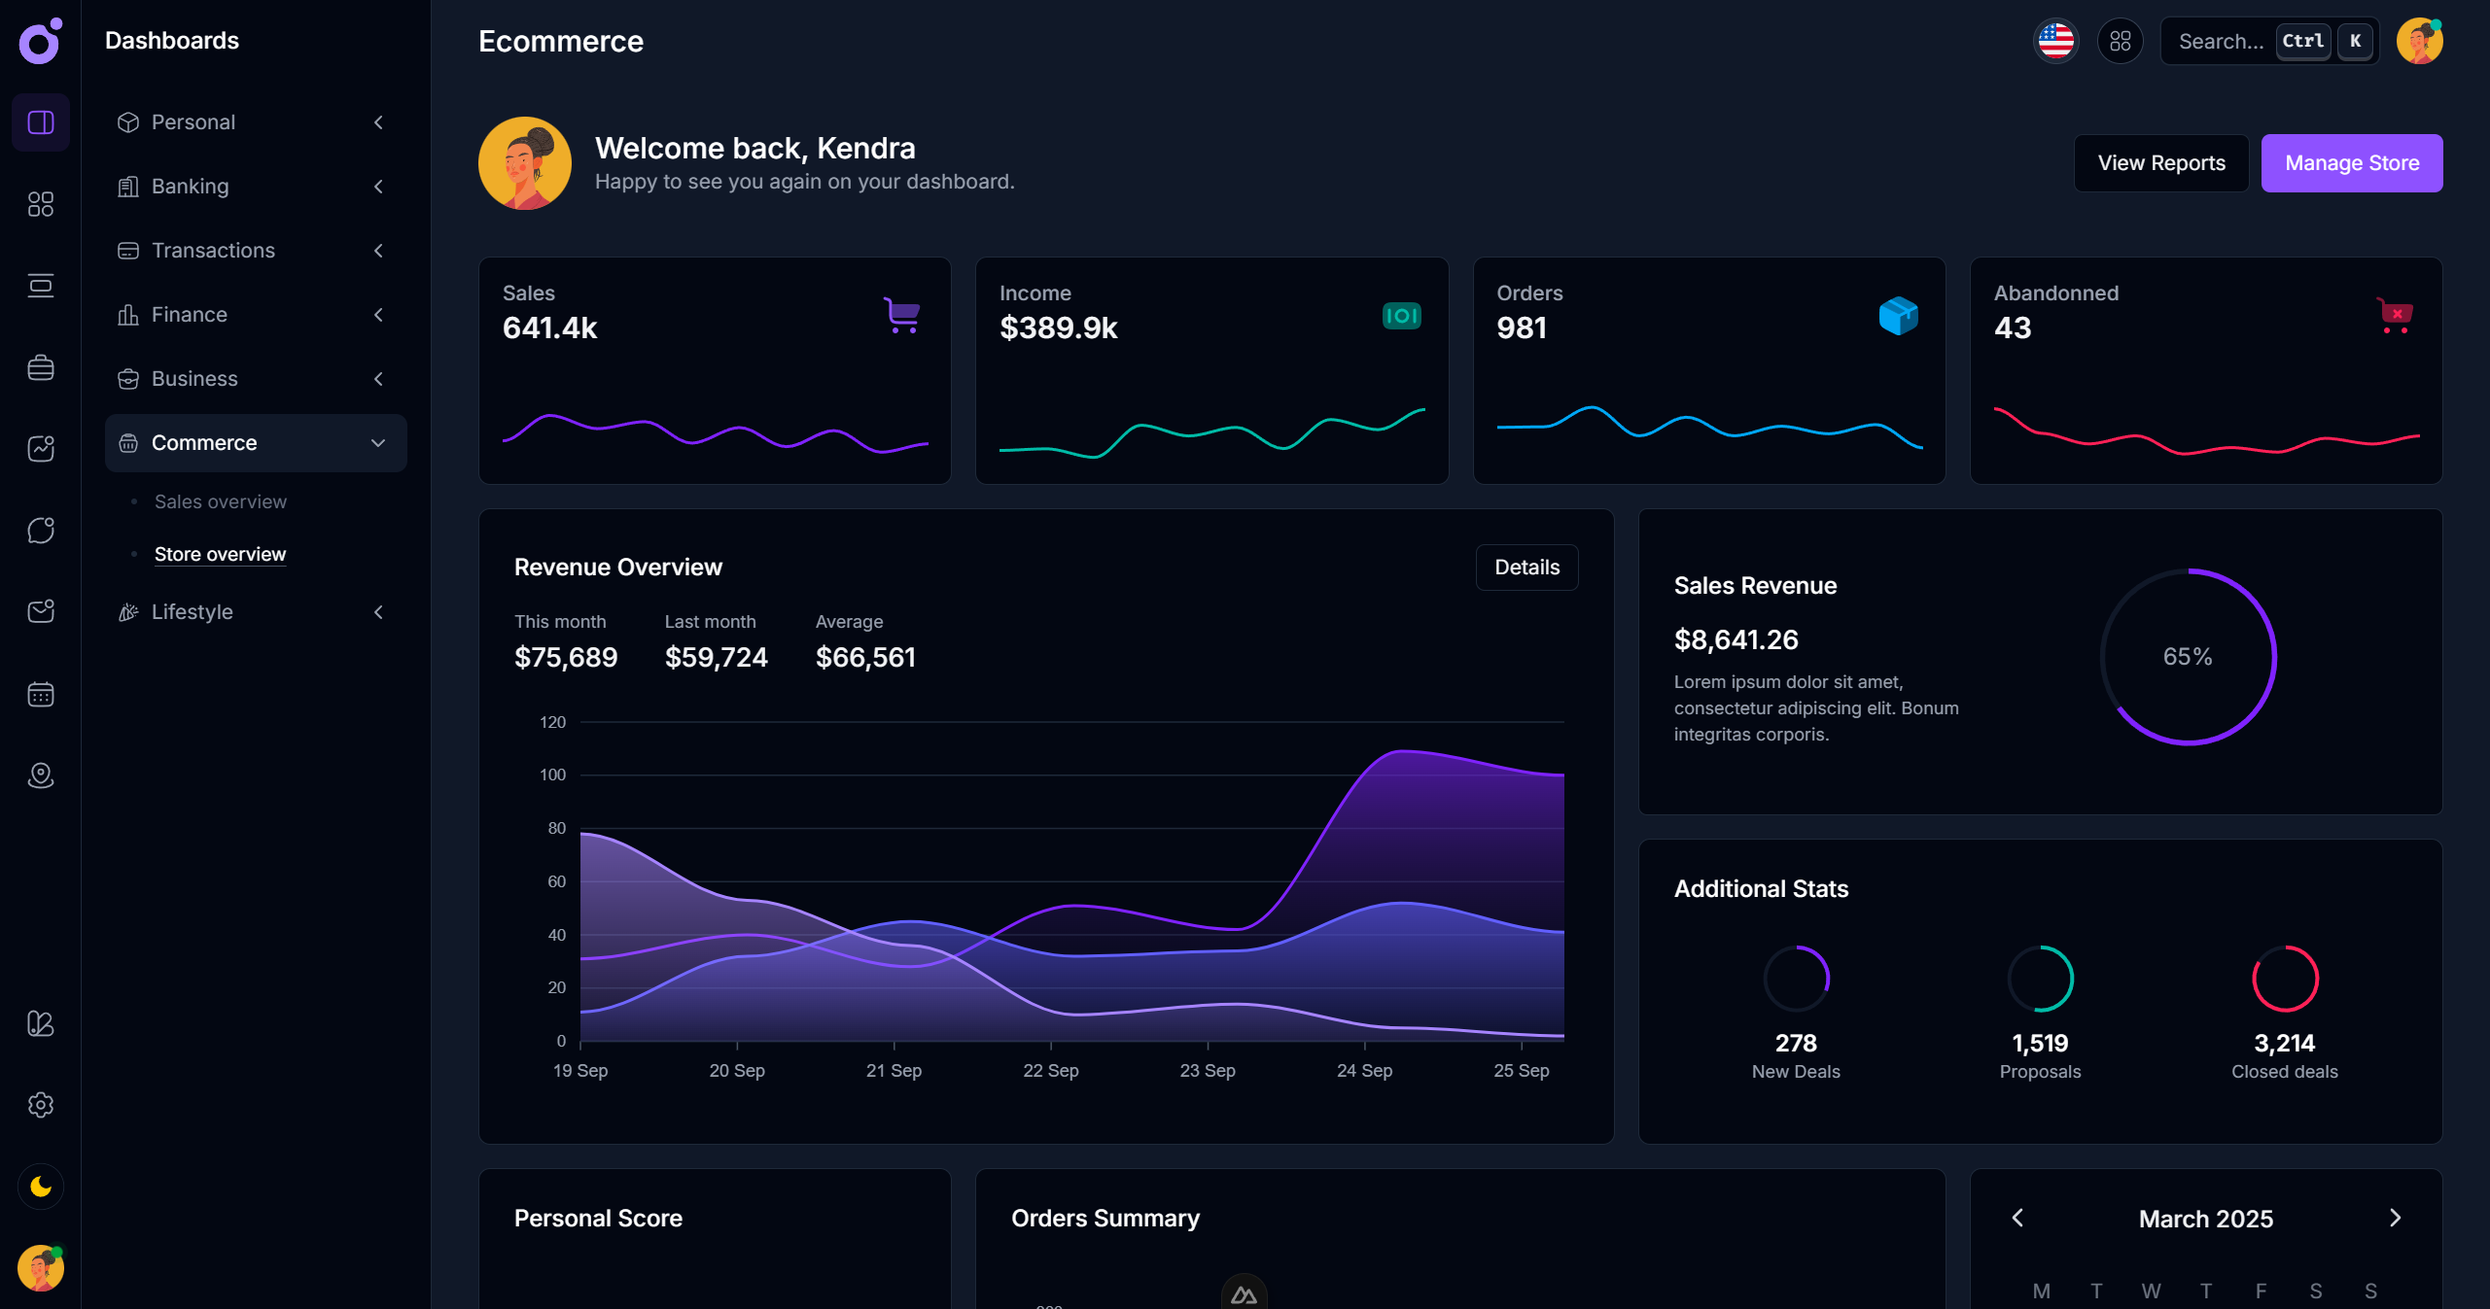2490x1309 pixels.
Task: Toggle dark mode with the moon icon
Action: (x=41, y=1186)
